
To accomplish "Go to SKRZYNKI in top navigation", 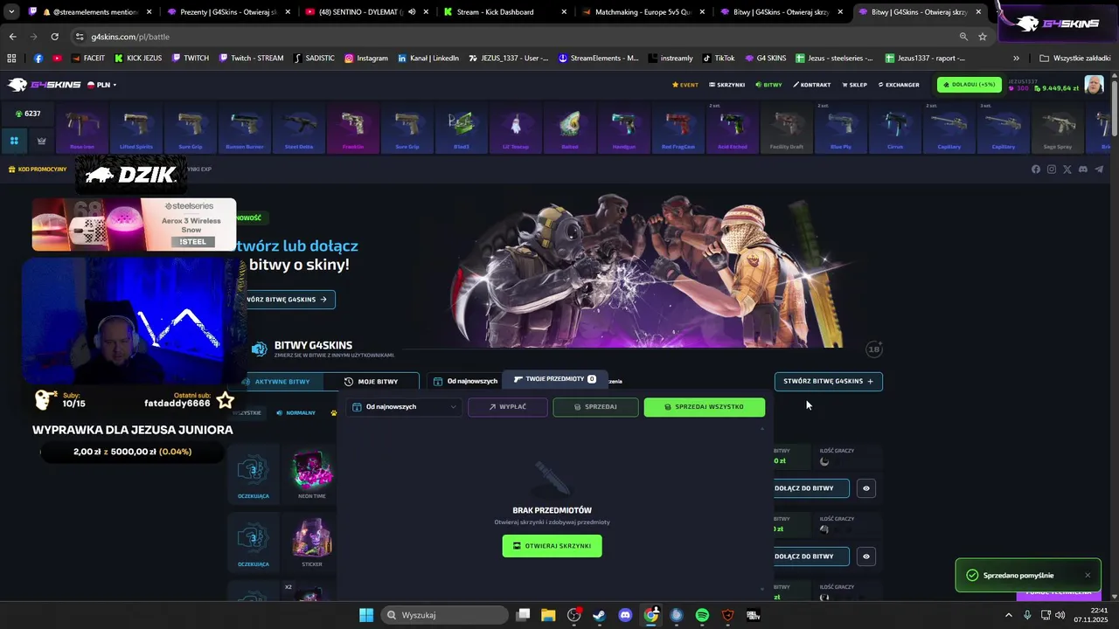I will [726, 85].
